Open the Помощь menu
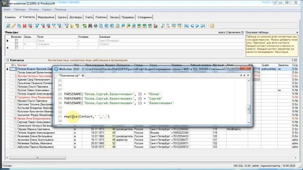 point(61,9)
